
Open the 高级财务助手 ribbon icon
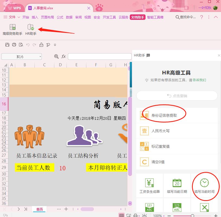12,29
